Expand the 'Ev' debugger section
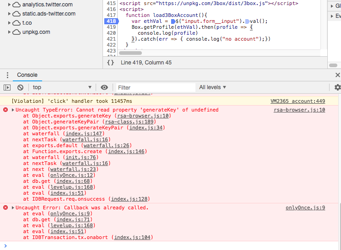Viewport: 341px width, 250px height. tap(332, 16)
